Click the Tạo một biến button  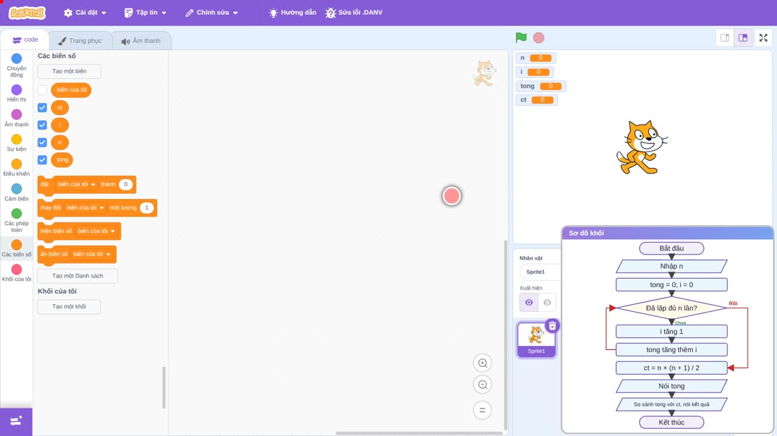click(x=69, y=71)
